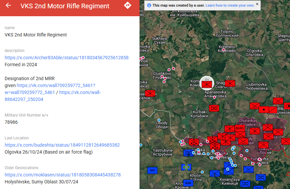
Task: Click the blue RGR unit marker
Action: 188,183
